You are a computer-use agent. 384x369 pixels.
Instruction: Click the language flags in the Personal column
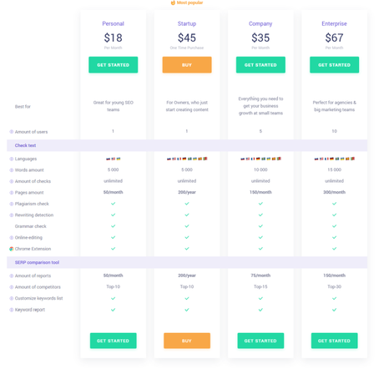114,159
